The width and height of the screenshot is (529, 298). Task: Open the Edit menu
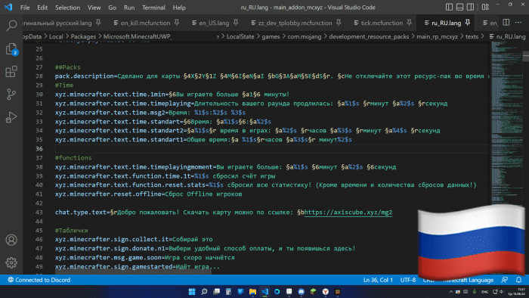[x=42, y=8]
